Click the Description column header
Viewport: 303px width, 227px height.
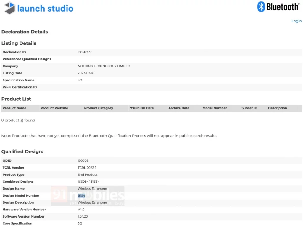pos(277,108)
